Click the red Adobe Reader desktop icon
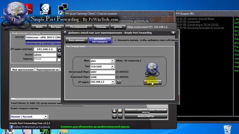239x134 pixels. [x=29, y=9]
